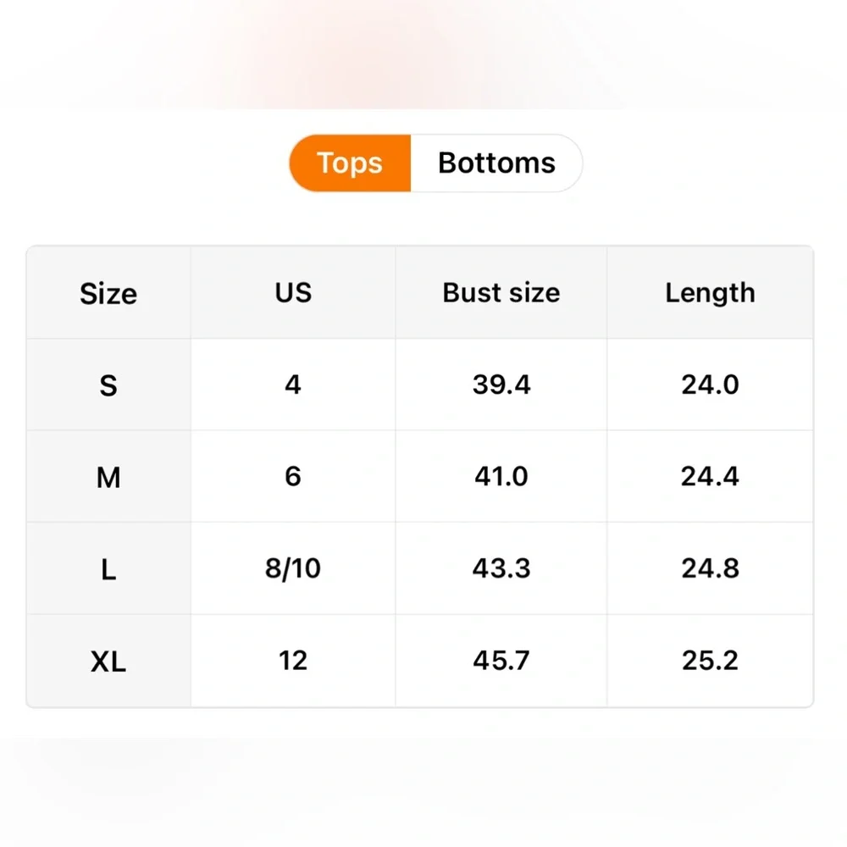
Task: Select the Tops tab
Action: pyautogui.click(x=350, y=163)
